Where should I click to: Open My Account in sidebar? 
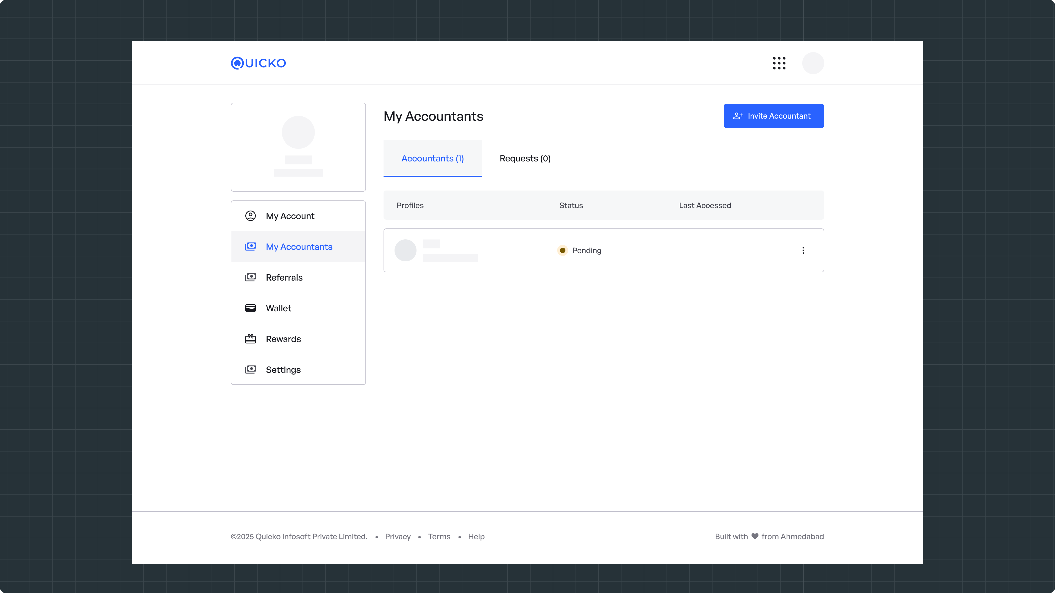(298, 216)
